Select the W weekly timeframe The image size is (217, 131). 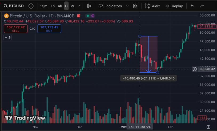click(x=72, y=6)
